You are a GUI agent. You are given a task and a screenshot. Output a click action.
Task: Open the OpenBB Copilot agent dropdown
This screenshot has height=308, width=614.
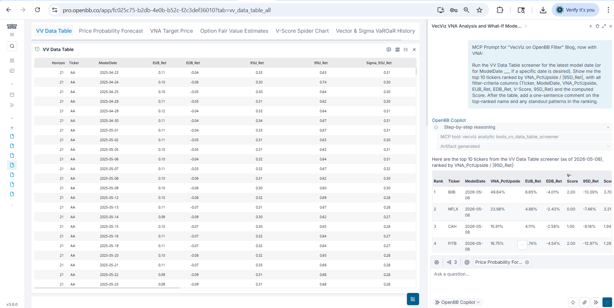pyautogui.click(x=457, y=302)
